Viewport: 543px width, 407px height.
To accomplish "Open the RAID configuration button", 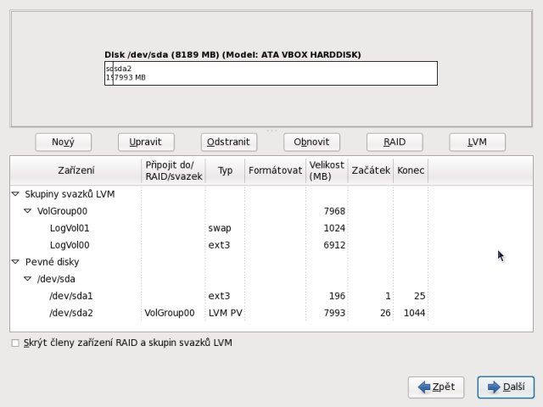I will tap(395, 142).
